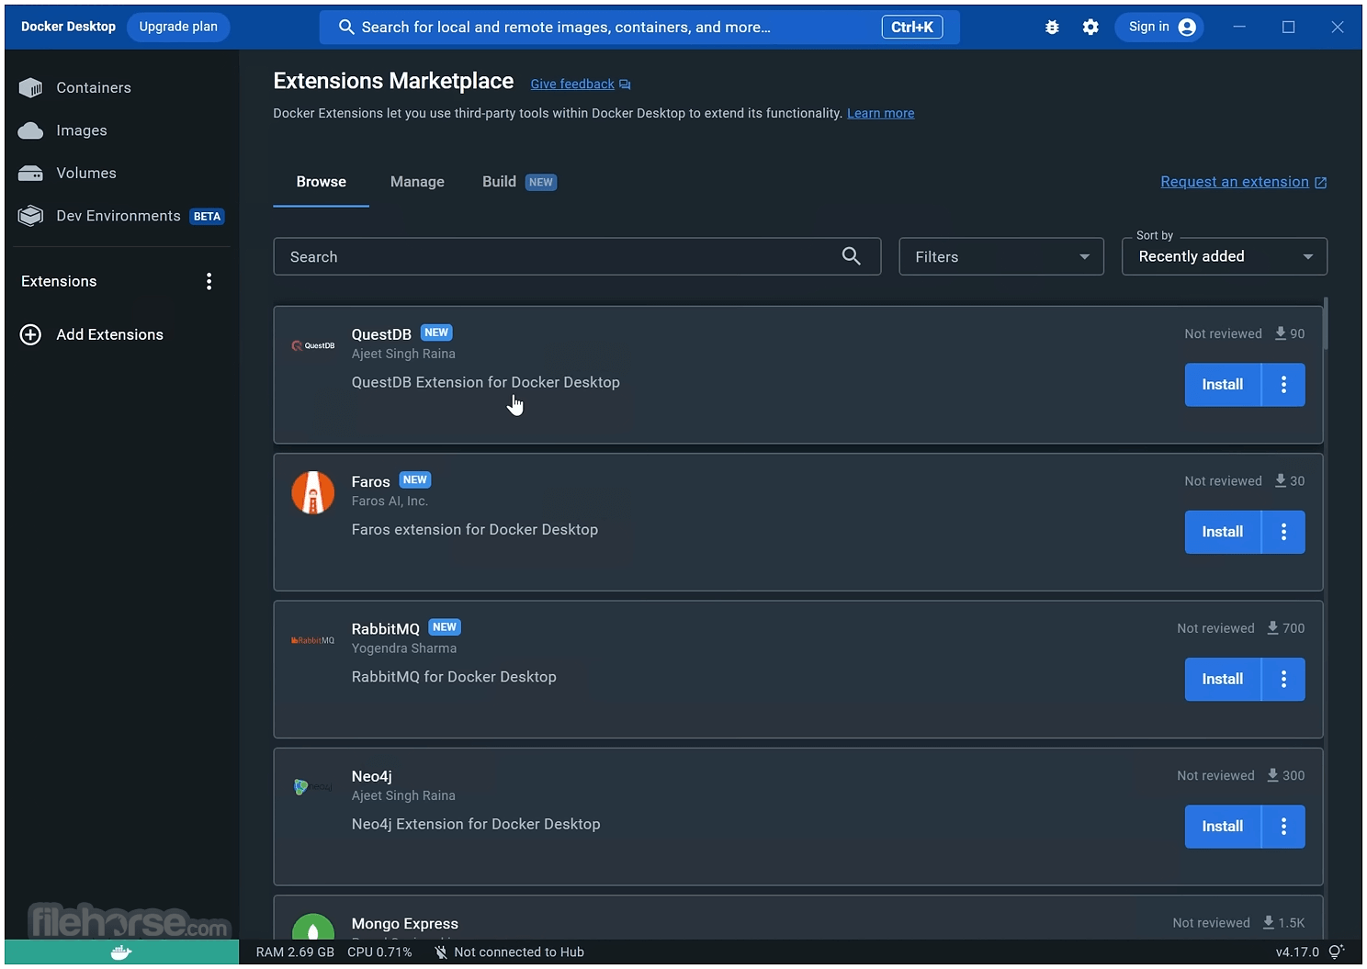Open the Images section

coord(119,130)
